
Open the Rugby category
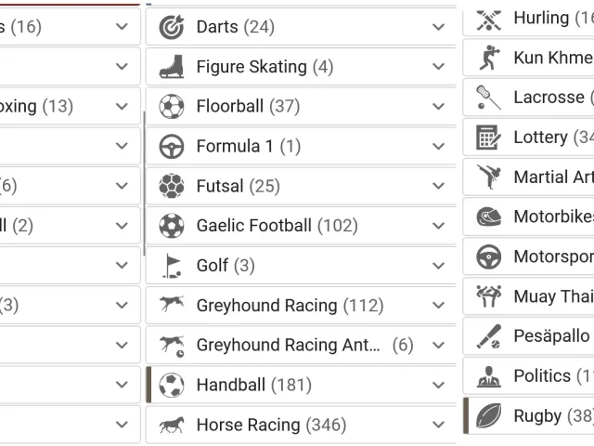coord(529,415)
